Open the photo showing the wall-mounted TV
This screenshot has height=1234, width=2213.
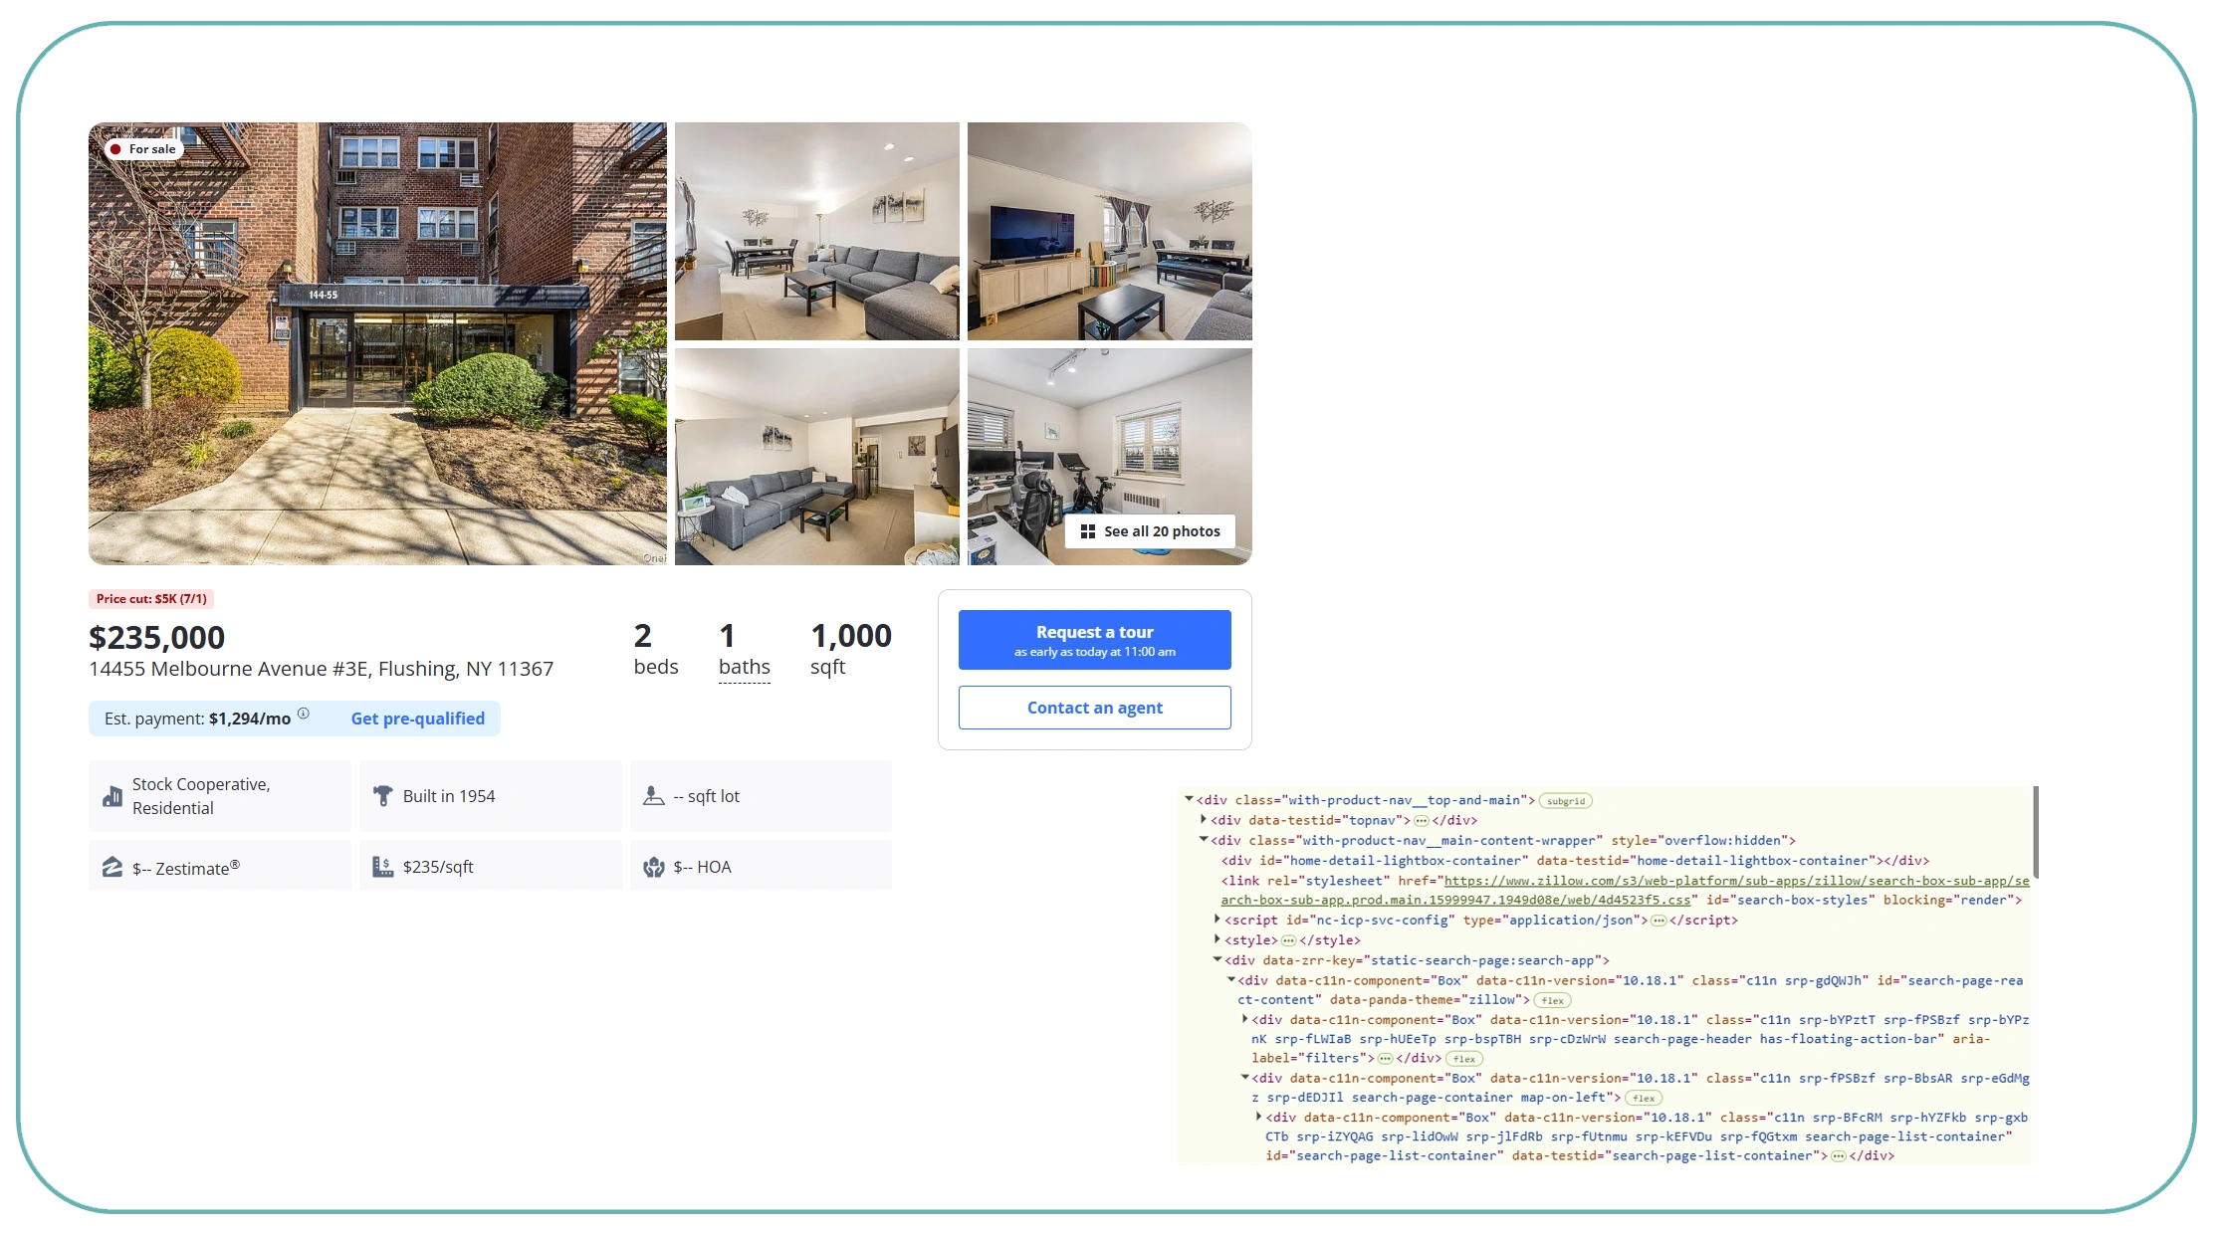click(x=1109, y=231)
